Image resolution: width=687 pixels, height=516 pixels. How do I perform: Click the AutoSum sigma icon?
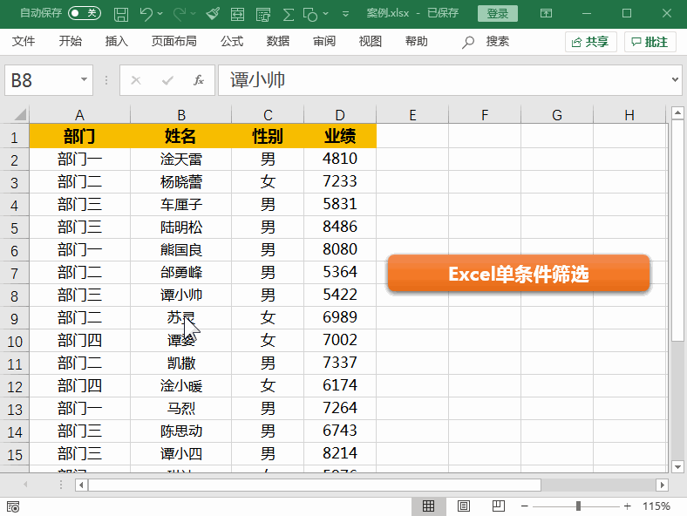[x=288, y=14]
